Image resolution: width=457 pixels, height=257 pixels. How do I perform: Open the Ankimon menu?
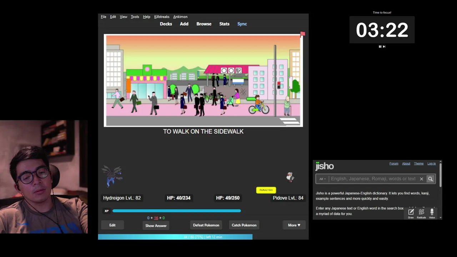180,17
